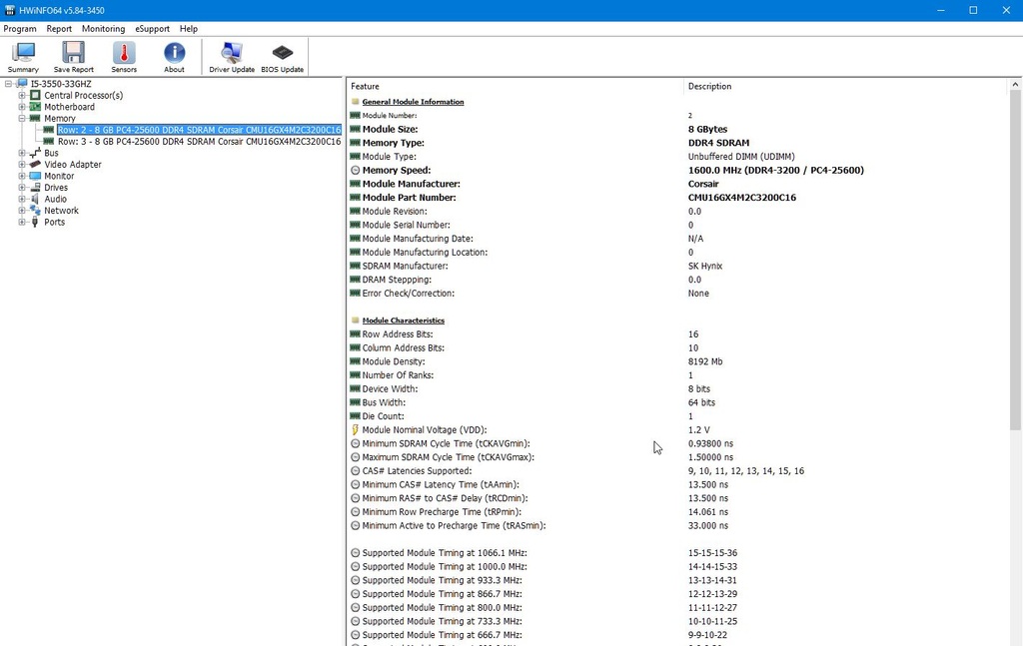The width and height of the screenshot is (1023, 646).
Task: Click the clock icon beside Memory Speed
Action: [x=355, y=170]
